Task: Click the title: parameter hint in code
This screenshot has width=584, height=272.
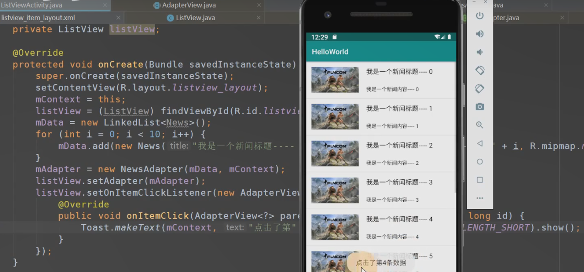Action: pos(179,146)
